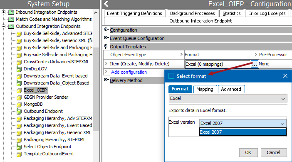
Task: Toggle the Delivery Method section open
Action: coord(106,80)
